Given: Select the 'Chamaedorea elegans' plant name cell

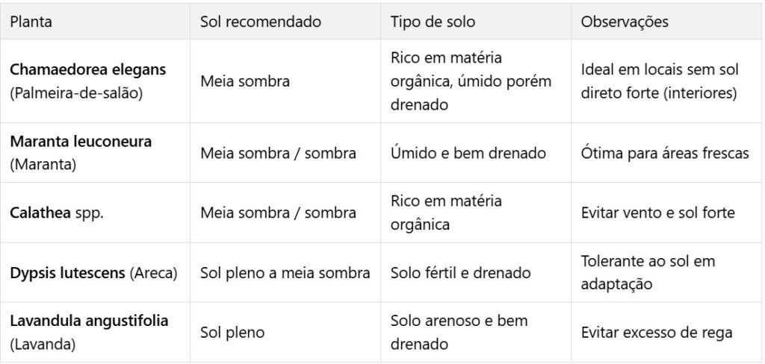Looking at the screenshot, I should click(87, 81).
